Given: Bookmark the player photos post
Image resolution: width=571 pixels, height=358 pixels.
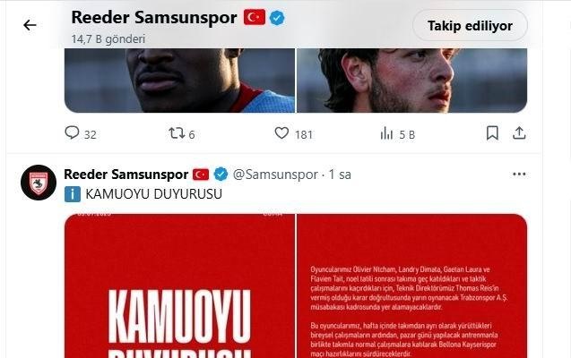Looking at the screenshot, I should pyautogui.click(x=492, y=133).
